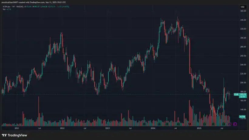Click the red earnings marker

(x=189, y=124)
